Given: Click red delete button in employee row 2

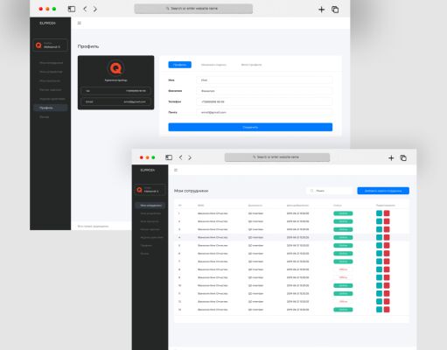Looking at the screenshot, I should [x=387, y=221].
